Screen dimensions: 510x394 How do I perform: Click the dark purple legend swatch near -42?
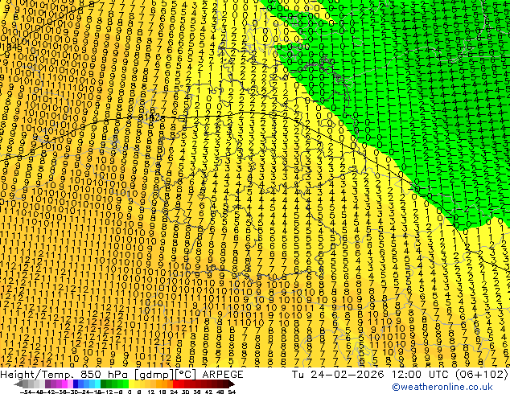[47, 384]
